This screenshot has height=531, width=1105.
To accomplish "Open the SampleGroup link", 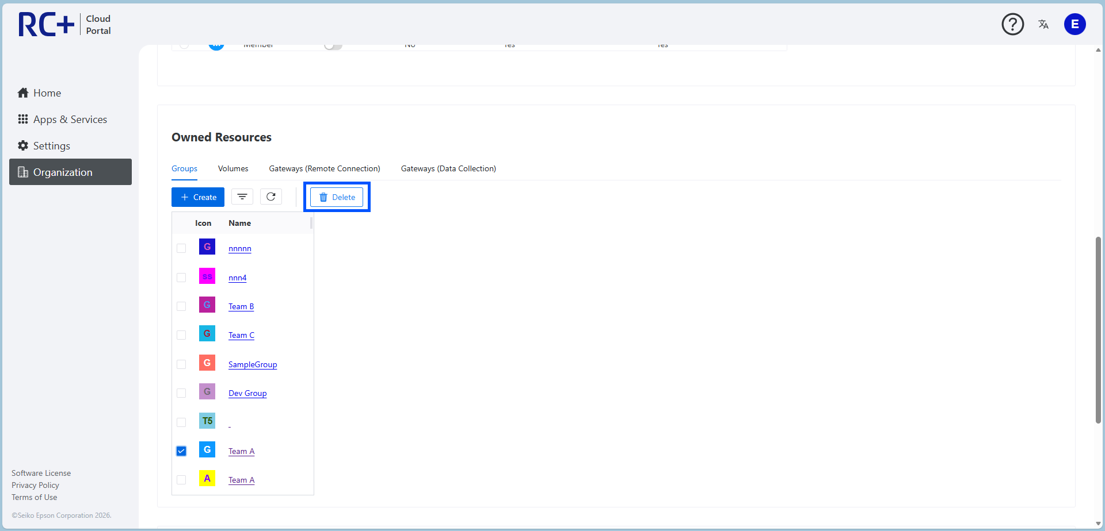I will [253, 364].
